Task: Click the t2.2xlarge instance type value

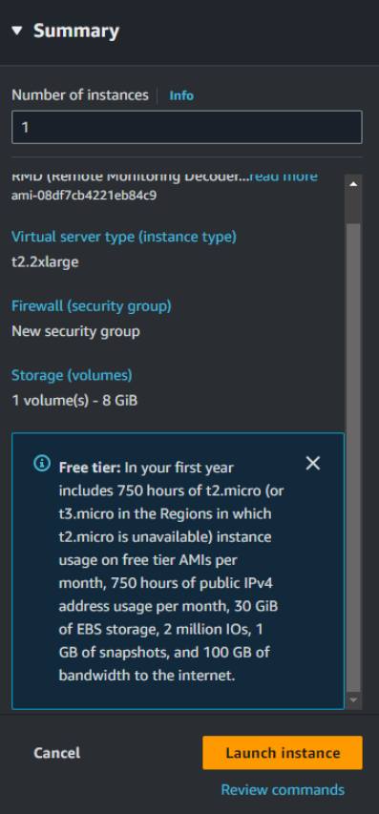Action: pyautogui.click(x=45, y=262)
